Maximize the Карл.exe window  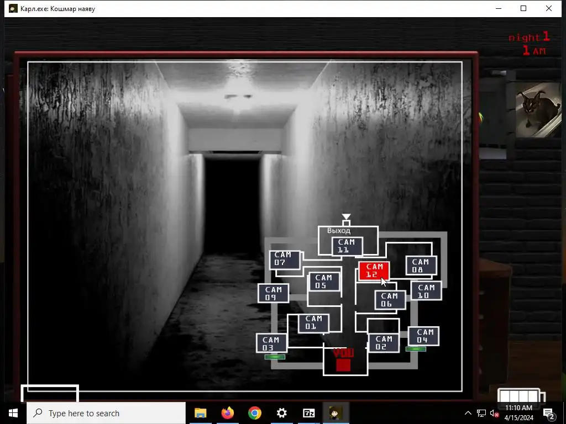coord(523,9)
